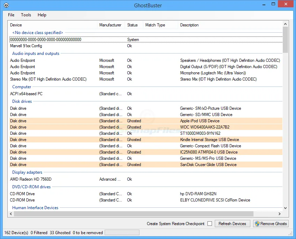
Task: Select the ghosted Kindle Internal Storage device
Action: click(x=146, y=140)
